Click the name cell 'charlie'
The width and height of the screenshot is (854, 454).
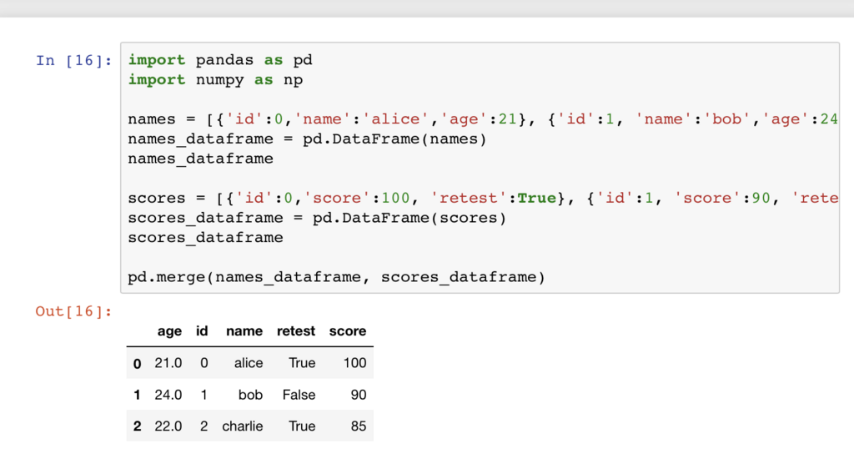243,426
